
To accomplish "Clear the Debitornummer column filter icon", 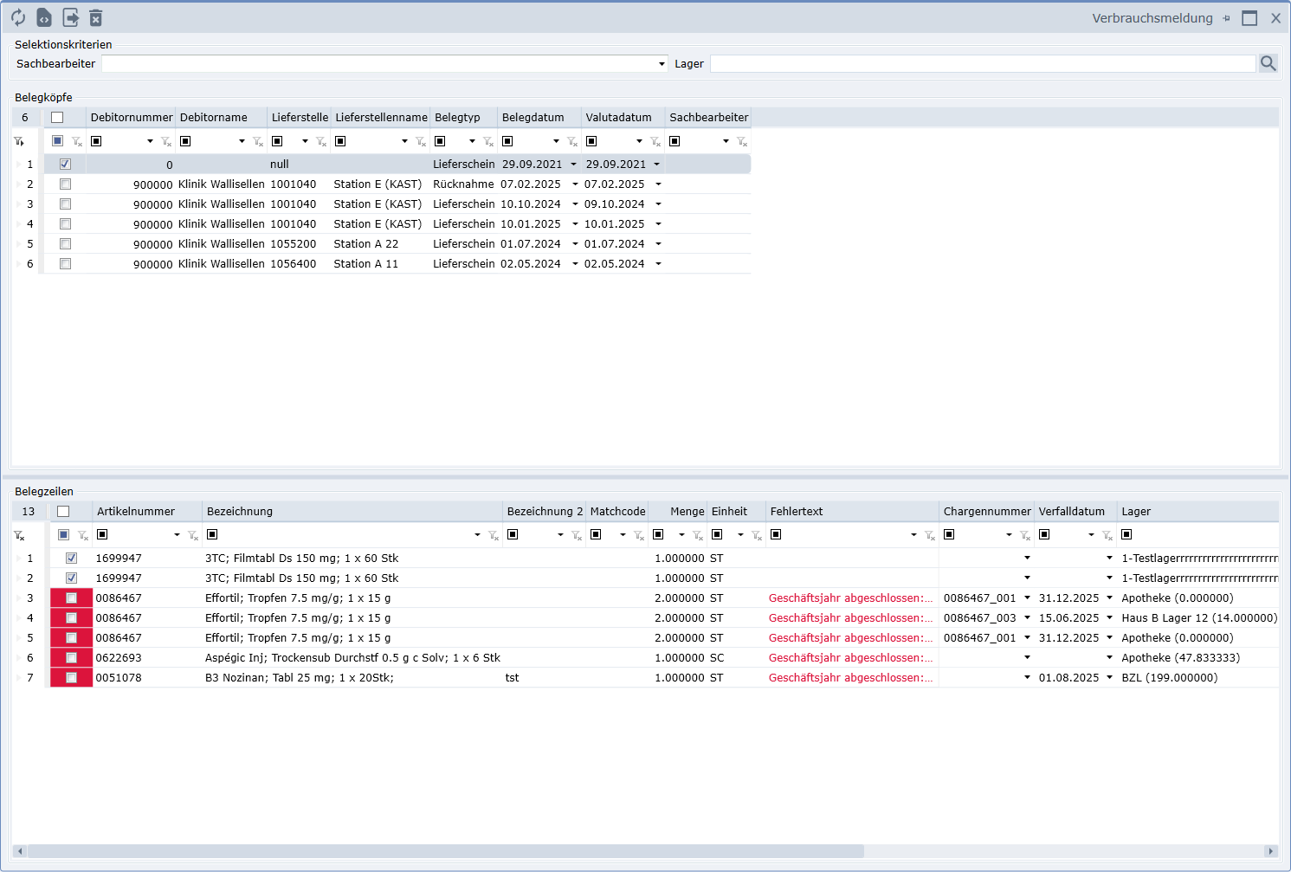I will click(166, 142).
